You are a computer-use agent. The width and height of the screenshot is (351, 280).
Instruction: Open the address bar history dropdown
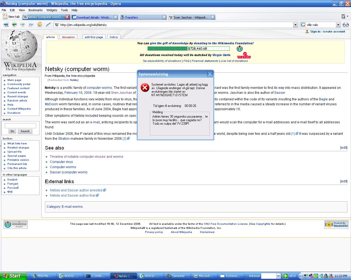pyautogui.click(x=295, y=25)
